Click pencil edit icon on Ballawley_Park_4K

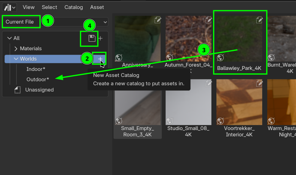[259, 20]
